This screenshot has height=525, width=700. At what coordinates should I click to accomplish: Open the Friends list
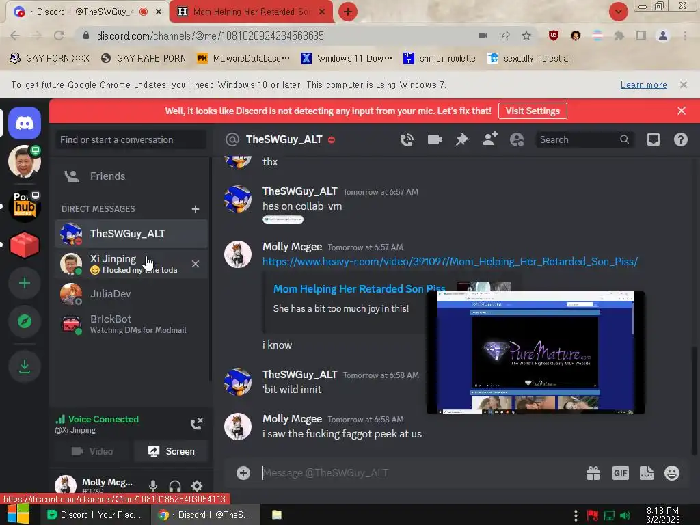pos(131,176)
